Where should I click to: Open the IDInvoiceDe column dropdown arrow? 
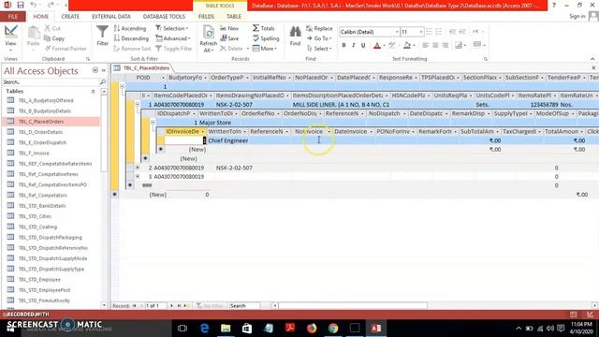(203, 131)
